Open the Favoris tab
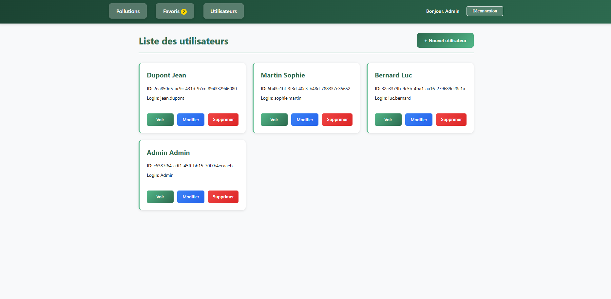The width and height of the screenshot is (611, 299). (175, 11)
